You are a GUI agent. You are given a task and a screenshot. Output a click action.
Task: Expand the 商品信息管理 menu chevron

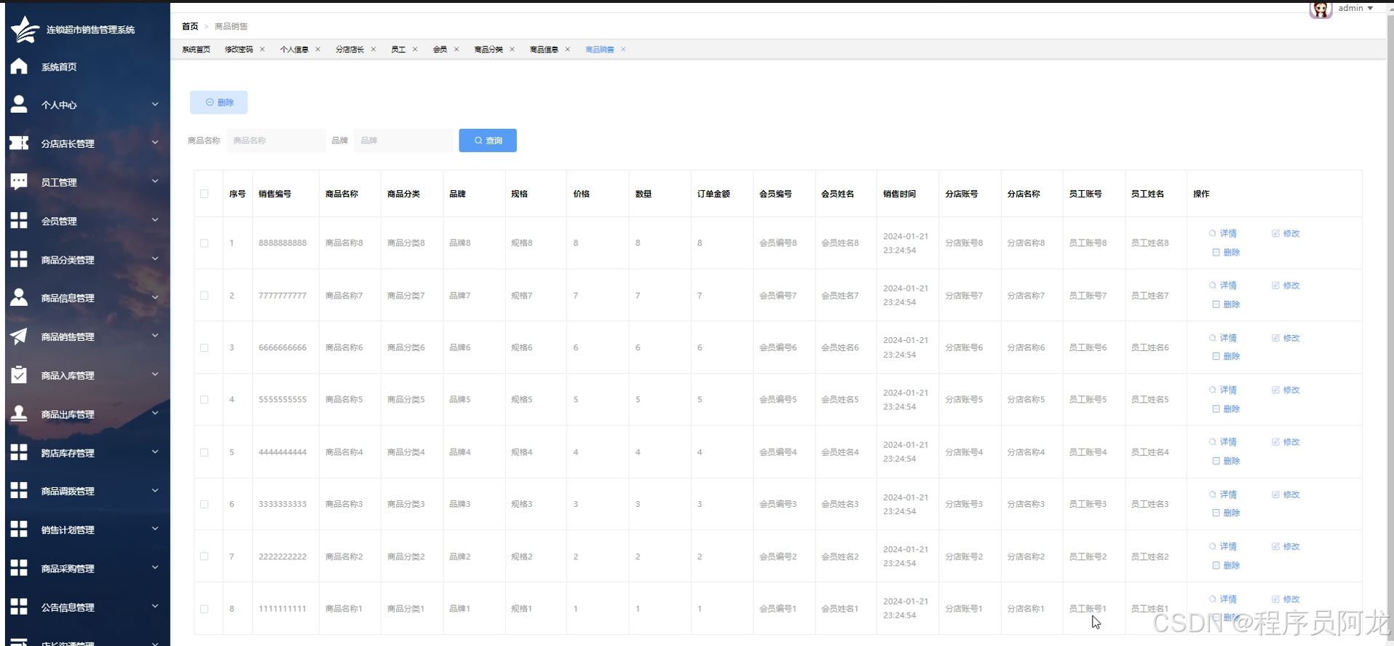155,297
